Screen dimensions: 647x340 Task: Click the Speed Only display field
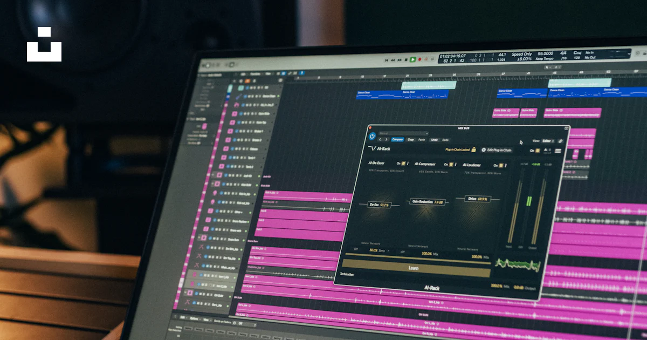pos(522,54)
